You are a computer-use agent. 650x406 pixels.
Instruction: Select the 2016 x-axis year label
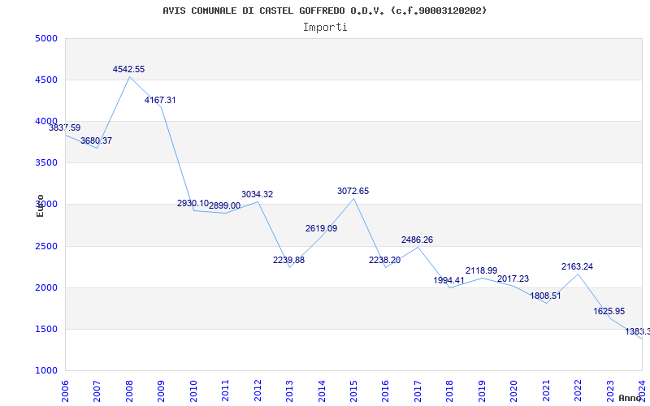(x=385, y=391)
